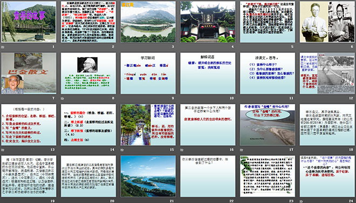356x203 pixels.
Task: Play animation star icon under slide 8
Action: pos(62,98)
